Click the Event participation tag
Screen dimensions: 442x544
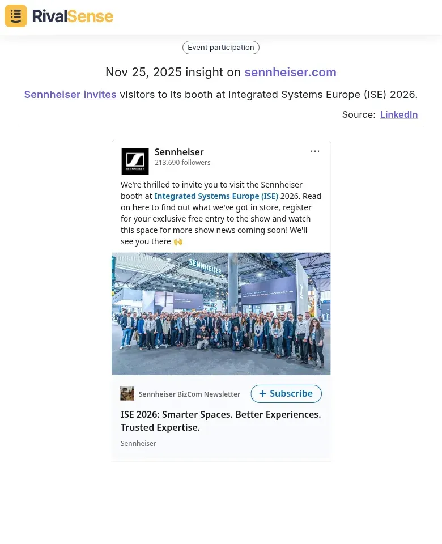[x=221, y=48]
